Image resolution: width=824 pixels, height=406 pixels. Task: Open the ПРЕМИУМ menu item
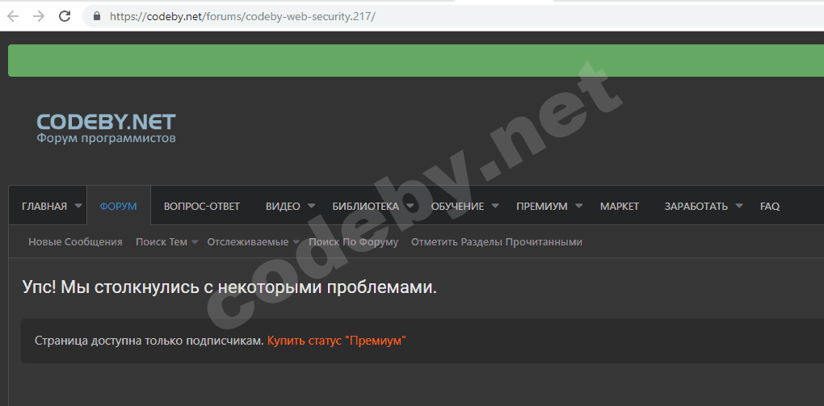click(542, 207)
